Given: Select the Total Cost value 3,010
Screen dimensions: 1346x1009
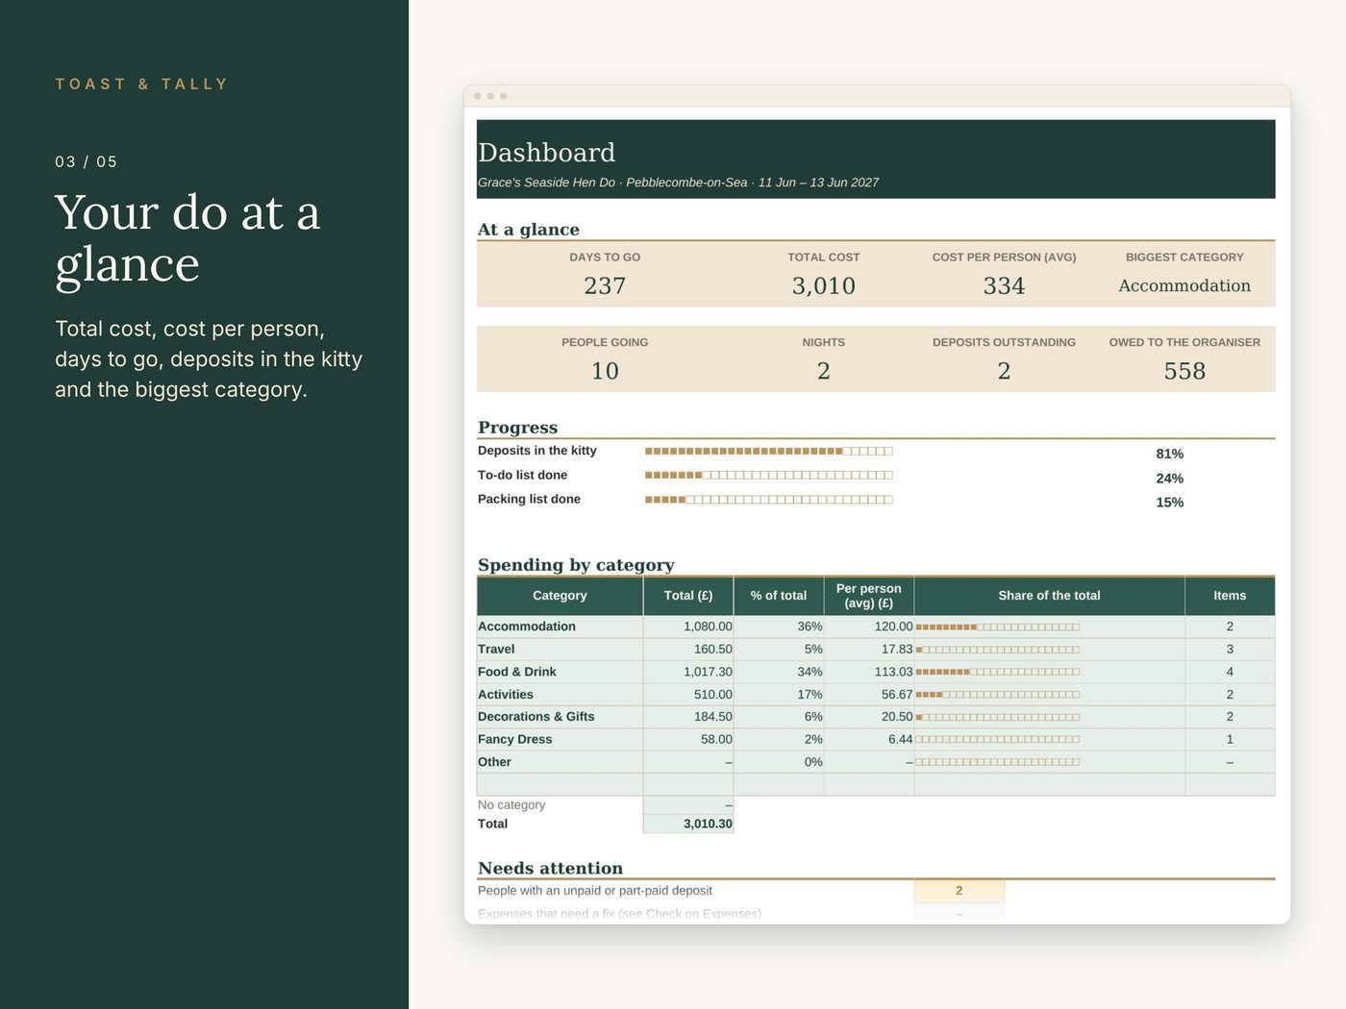Looking at the screenshot, I should 823,285.
